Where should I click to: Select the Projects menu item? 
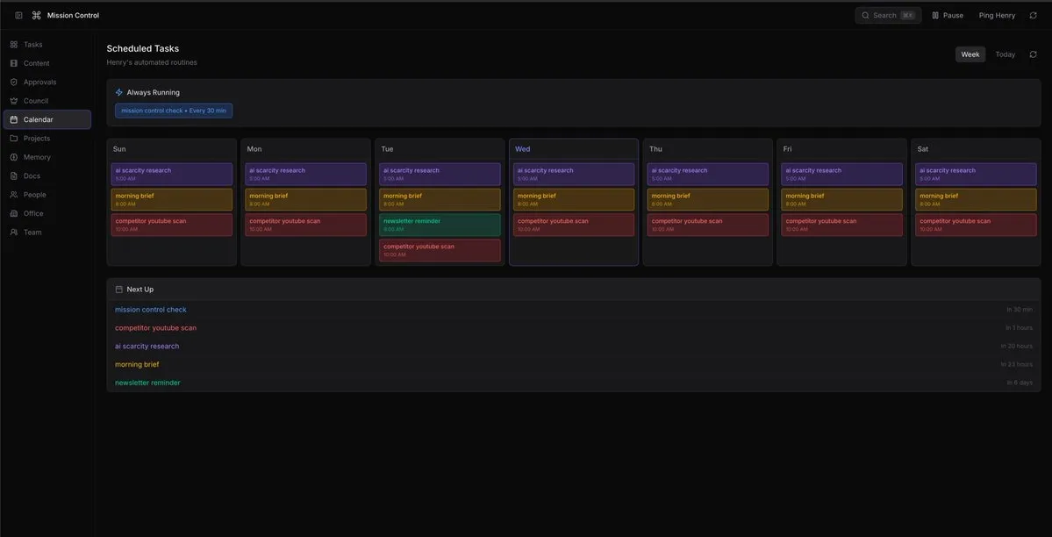click(37, 139)
